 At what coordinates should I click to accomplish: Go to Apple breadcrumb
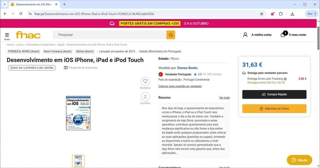[x=61, y=45]
